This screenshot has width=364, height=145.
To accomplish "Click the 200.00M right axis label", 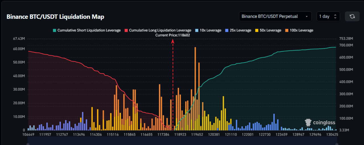I will (x=346, y=106).
